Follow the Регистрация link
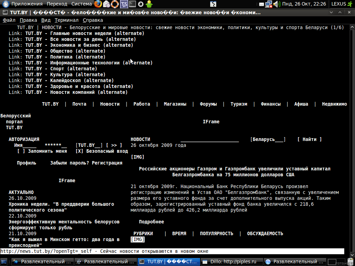Image resolution: width=355 pixels, height=266 pixels. tap(107, 163)
